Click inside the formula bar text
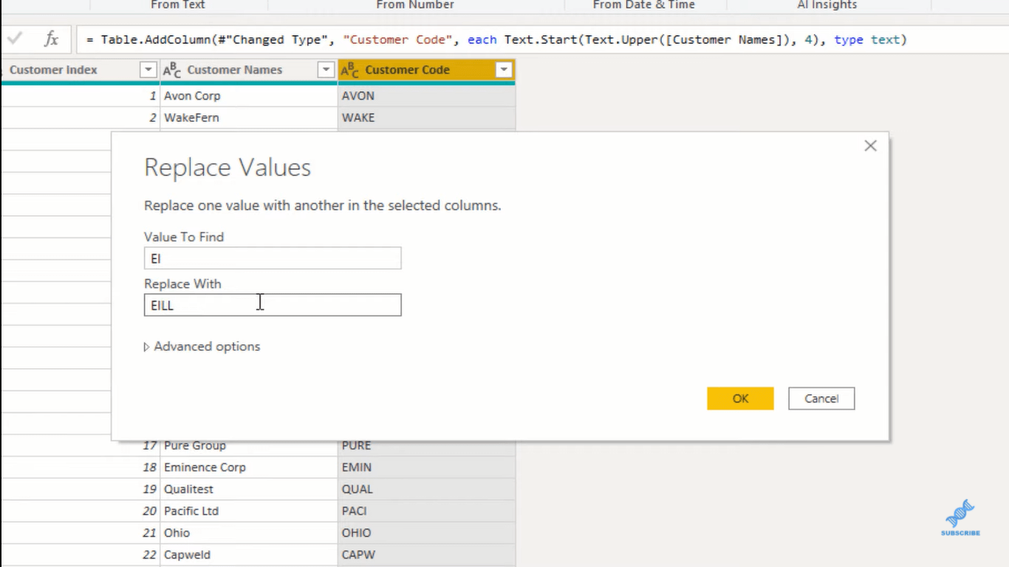The image size is (1009, 567). click(x=496, y=40)
